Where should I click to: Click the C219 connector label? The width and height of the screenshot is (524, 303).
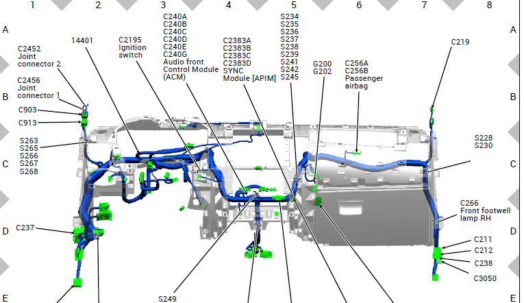point(460,42)
